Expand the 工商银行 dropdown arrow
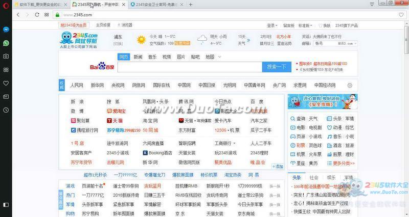 click(234, 144)
